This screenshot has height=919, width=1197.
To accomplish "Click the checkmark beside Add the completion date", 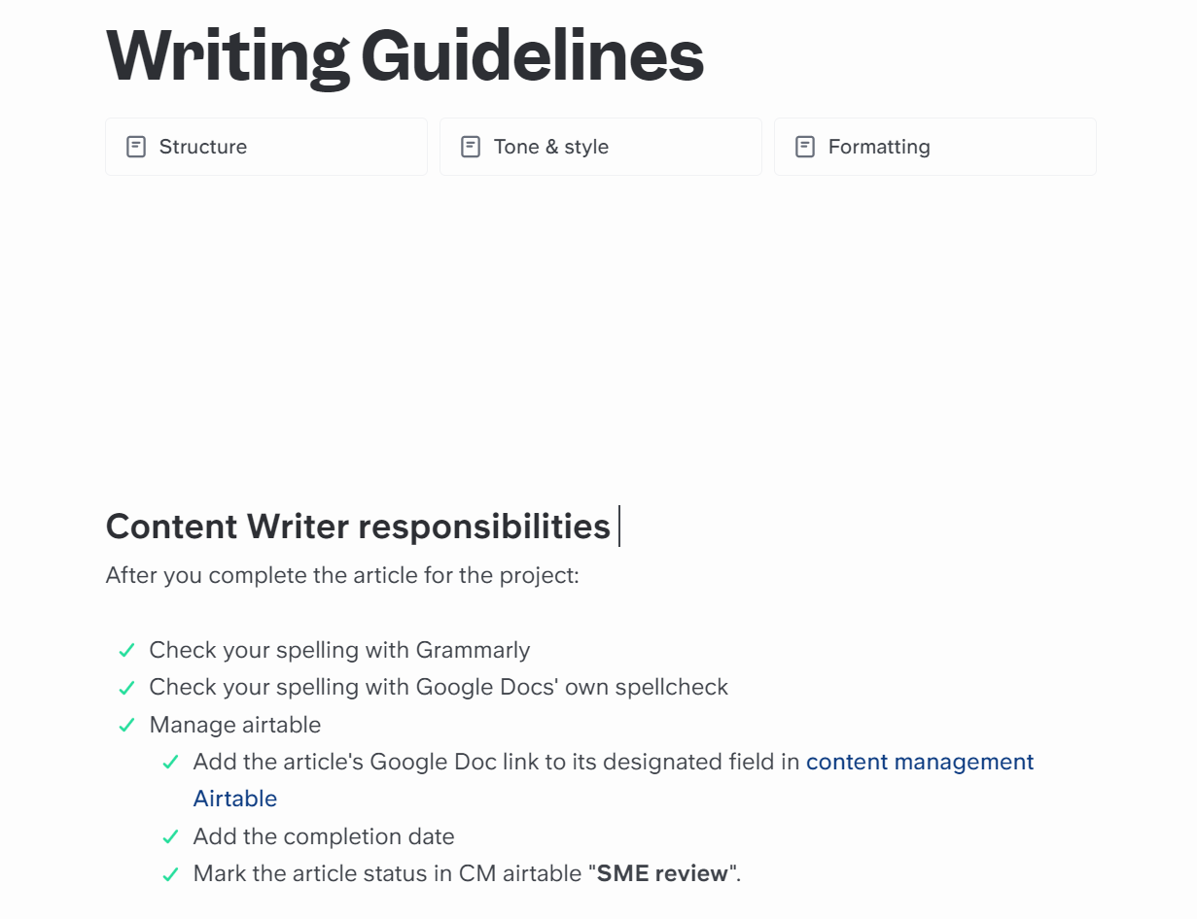I will click(170, 836).
